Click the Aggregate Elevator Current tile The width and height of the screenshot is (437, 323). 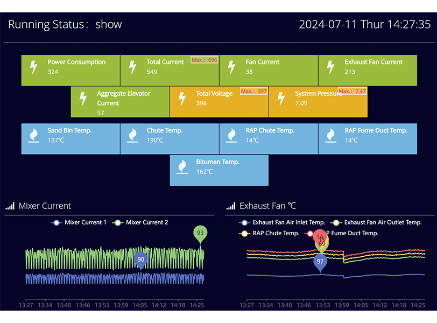tap(120, 101)
